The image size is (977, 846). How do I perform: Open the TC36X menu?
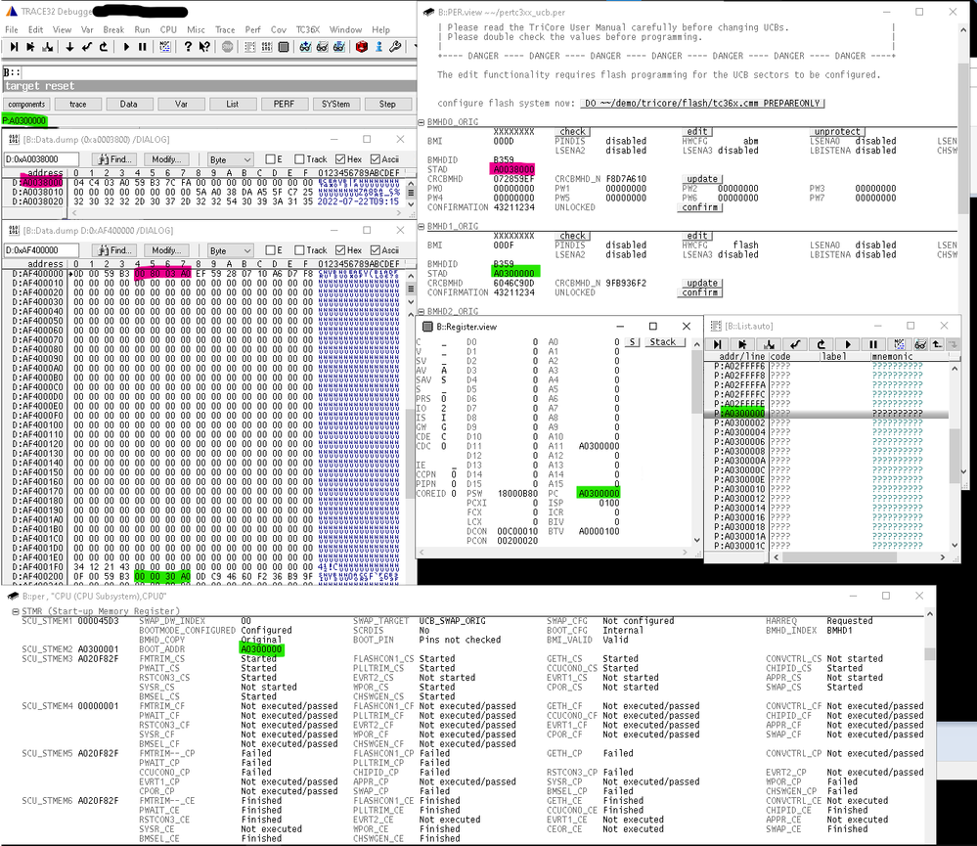[307, 29]
